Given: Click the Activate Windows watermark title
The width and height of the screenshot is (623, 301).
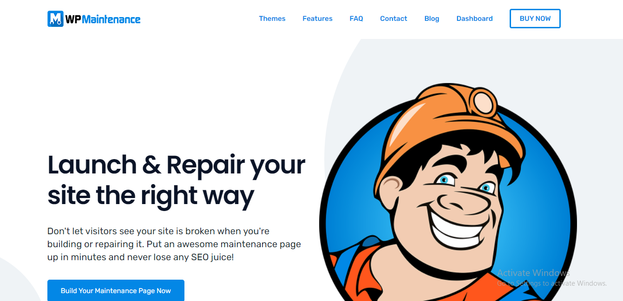Looking at the screenshot, I should click(x=533, y=273).
